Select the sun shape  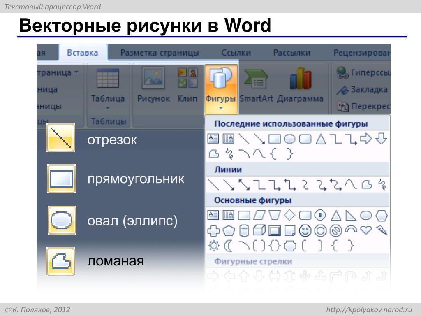click(214, 246)
